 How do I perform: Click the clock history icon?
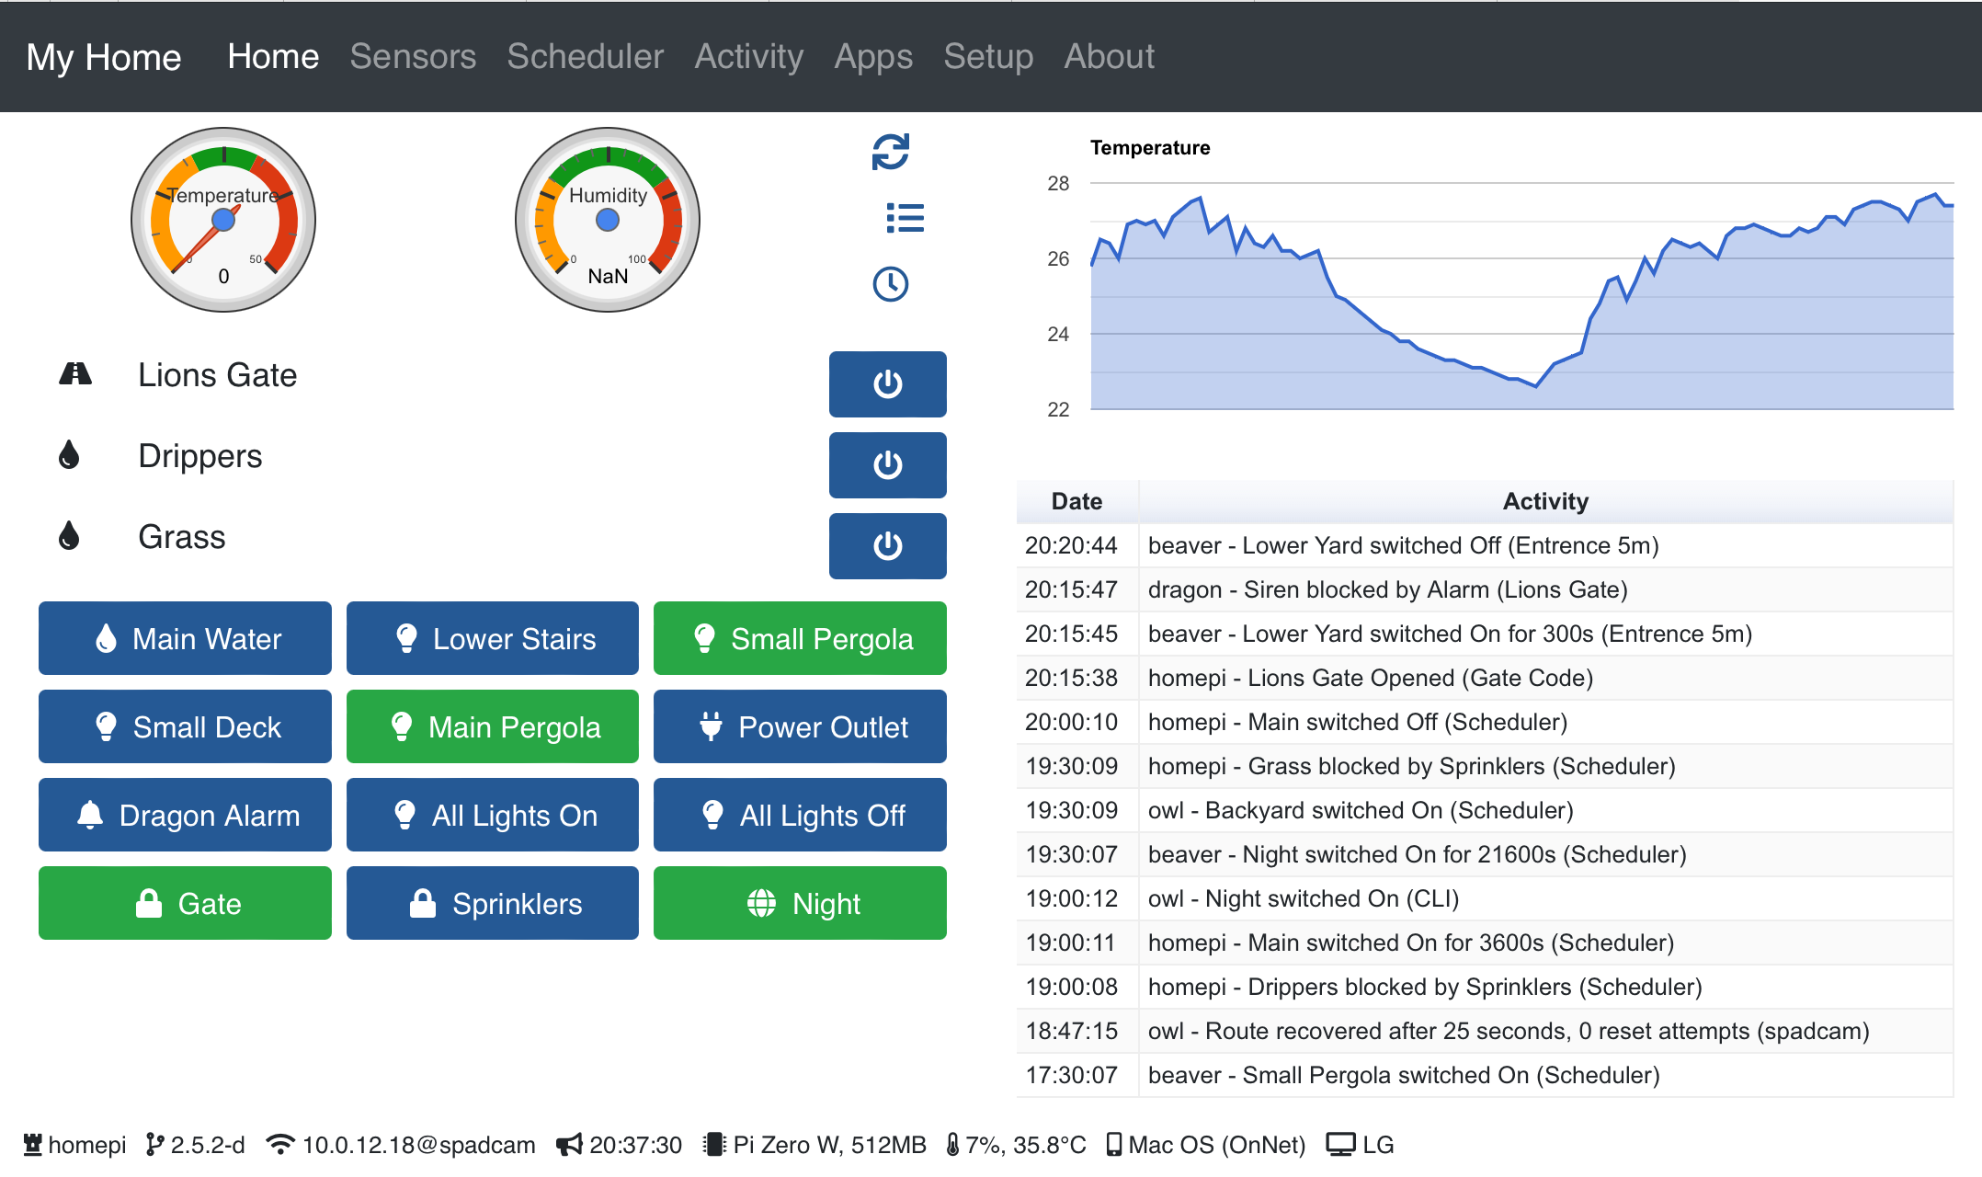coord(890,284)
